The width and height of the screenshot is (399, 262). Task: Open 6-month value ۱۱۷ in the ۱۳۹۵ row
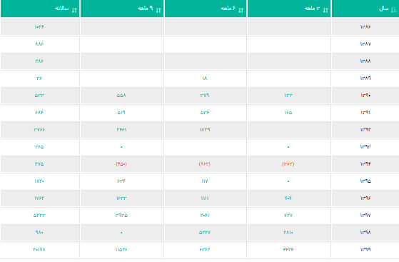click(x=205, y=181)
